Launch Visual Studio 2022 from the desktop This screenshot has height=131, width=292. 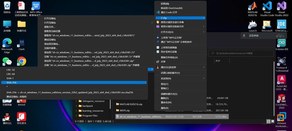tap(281, 9)
